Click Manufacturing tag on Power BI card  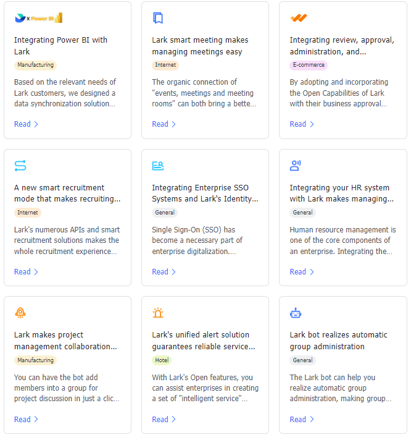click(x=35, y=65)
